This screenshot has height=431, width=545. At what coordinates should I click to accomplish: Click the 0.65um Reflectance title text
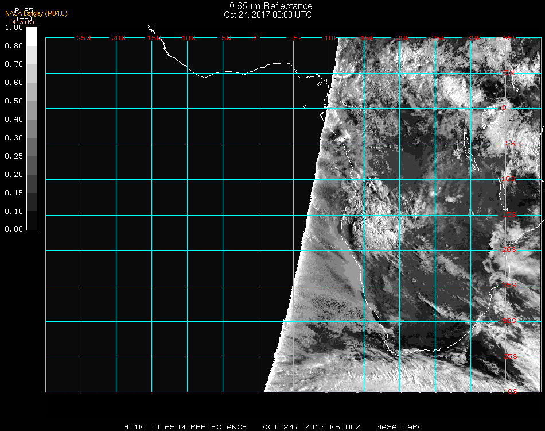(x=271, y=6)
